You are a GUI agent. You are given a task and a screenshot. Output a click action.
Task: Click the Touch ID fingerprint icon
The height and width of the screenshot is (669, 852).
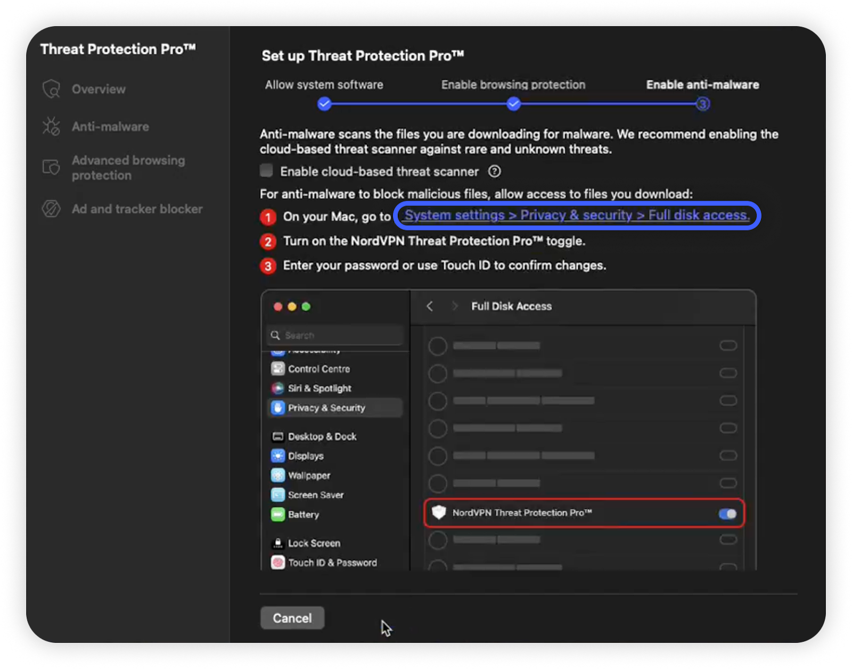point(277,563)
